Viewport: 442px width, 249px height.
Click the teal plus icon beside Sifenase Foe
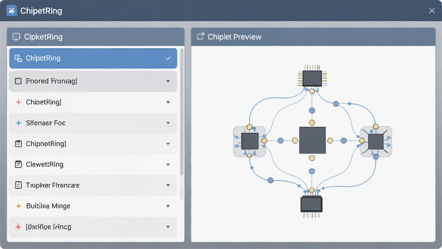19,123
